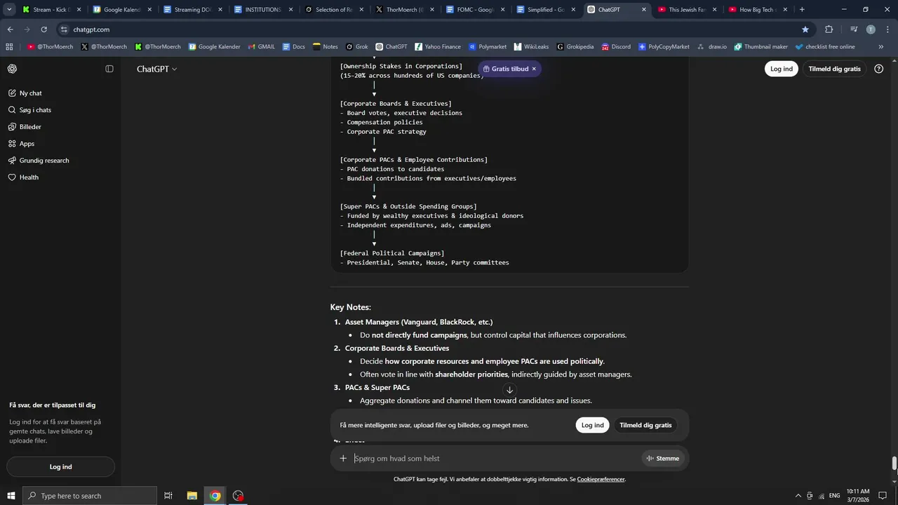The width and height of the screenshot is (898, 505).
Task: Click the page vertical scrollbar thumb
Action: [x=894, y=465]
